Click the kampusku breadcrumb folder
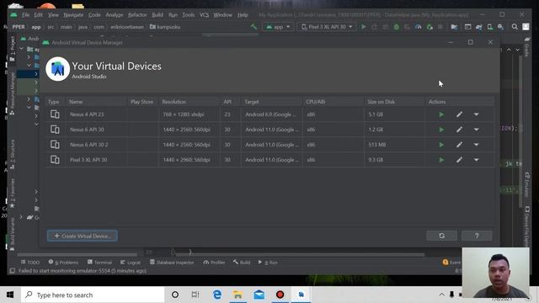Screen dimensions: 539x303 (x=165, y=27)
